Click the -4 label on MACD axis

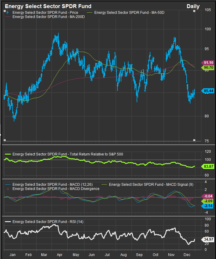(x=206, y=212)
